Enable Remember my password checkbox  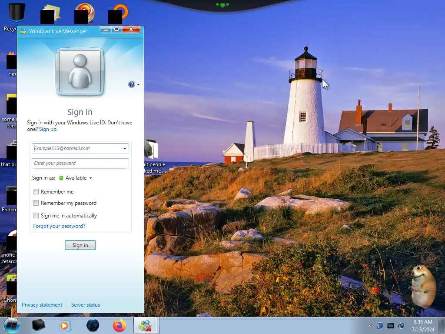pos(36,203)
